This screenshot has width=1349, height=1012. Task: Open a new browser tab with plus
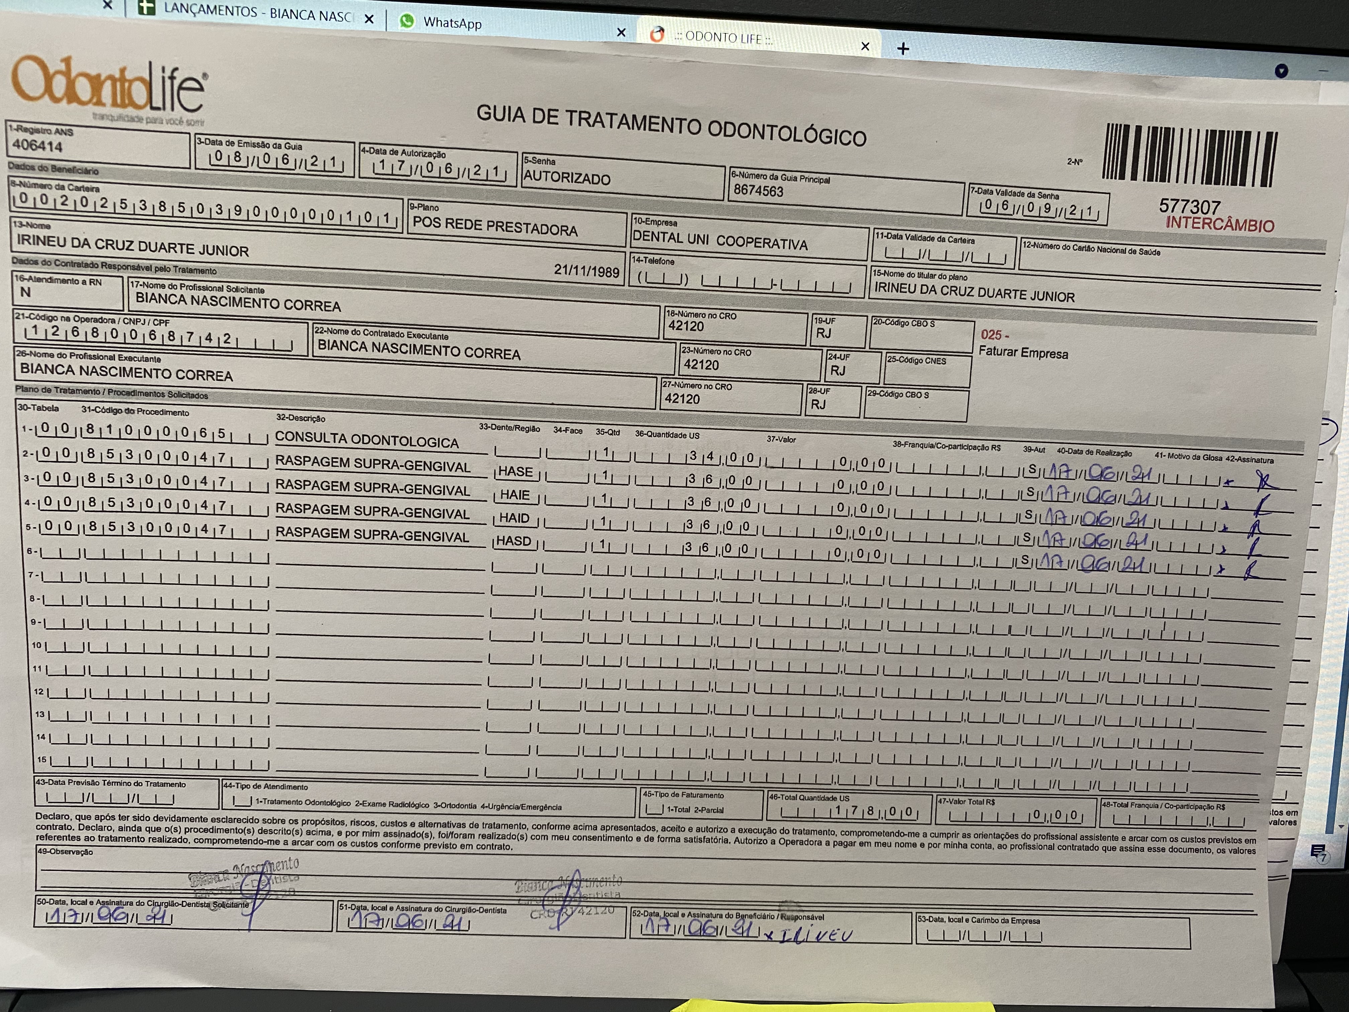tap(903, 49)
